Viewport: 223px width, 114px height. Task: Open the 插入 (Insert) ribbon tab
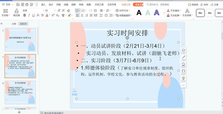tap(43, 5)
